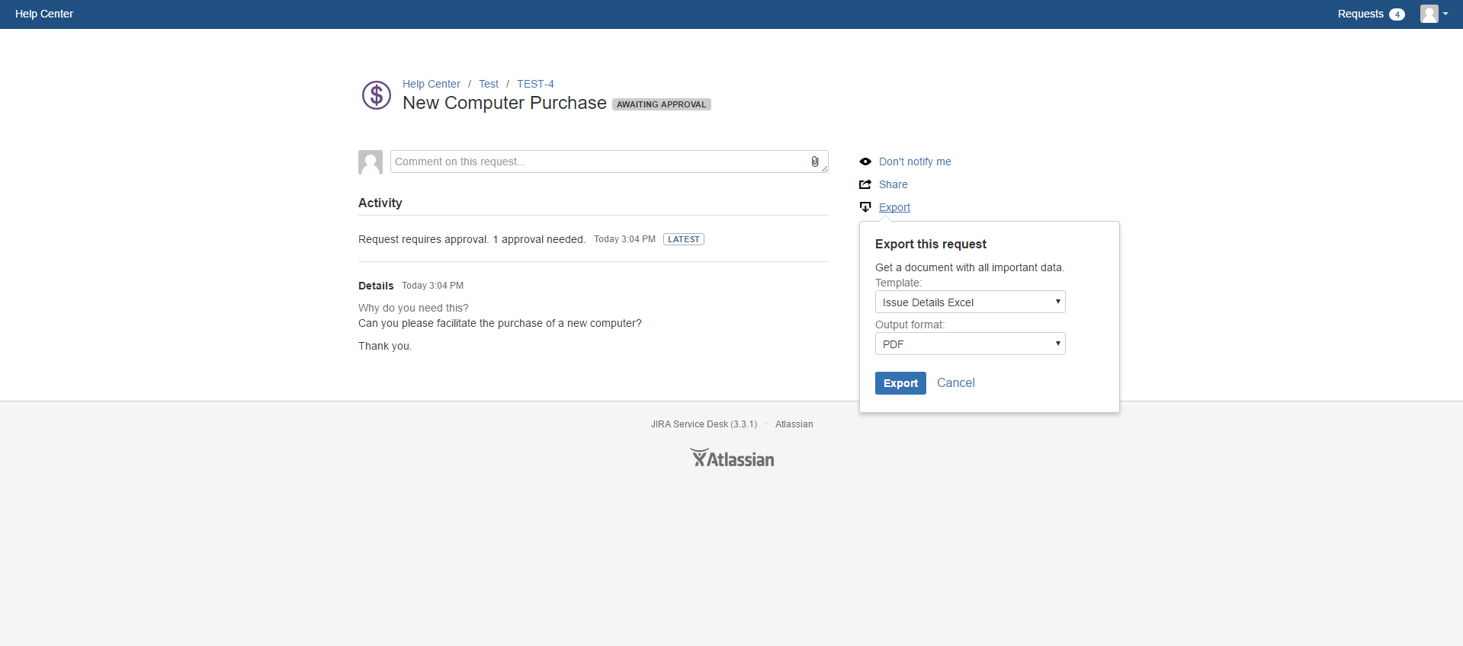The width and height of the screenshot is (1463, 646).
Task: Click the commenter avatar next to comment box
Action: 371,162
